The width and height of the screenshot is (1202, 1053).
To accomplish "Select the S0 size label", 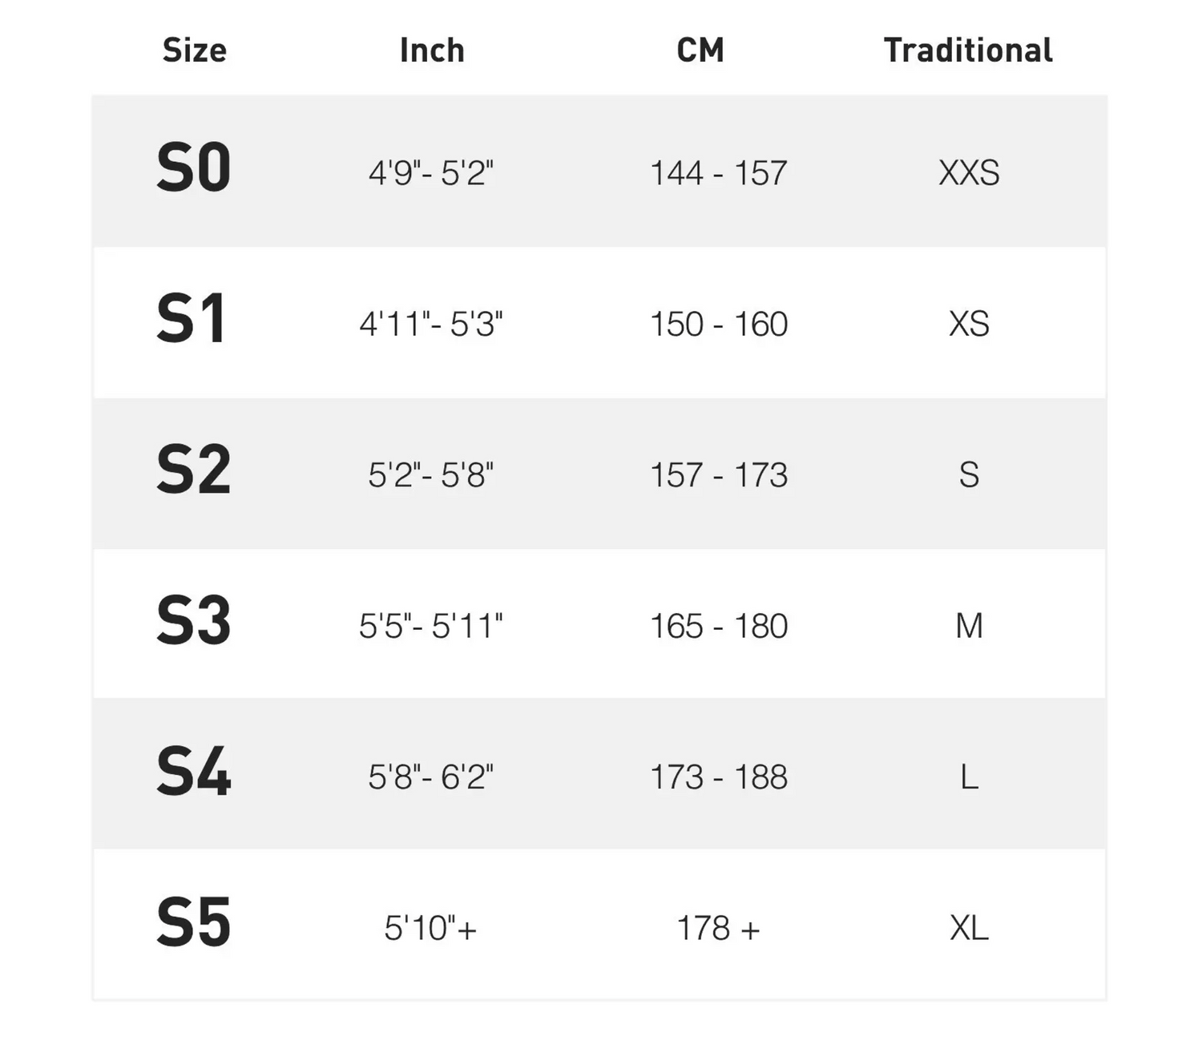I will click(x=193, y=168).
